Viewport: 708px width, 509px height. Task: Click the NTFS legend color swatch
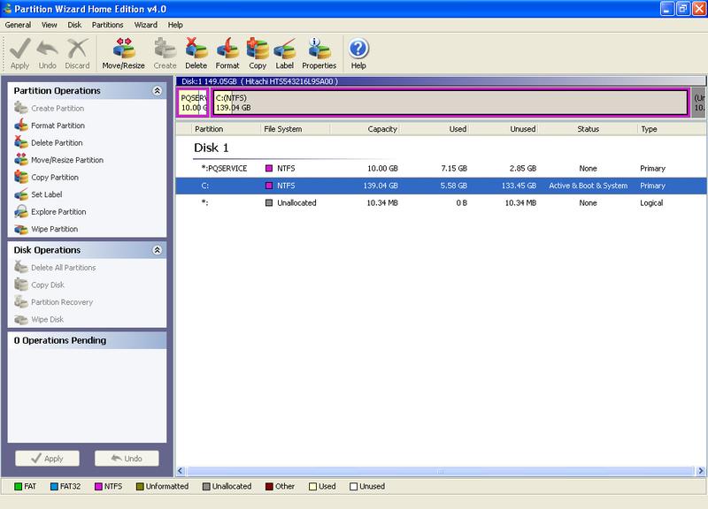98,486
